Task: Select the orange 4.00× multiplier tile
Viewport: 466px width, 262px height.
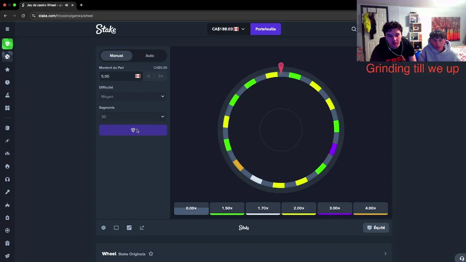Action: [x=371, y=209]
